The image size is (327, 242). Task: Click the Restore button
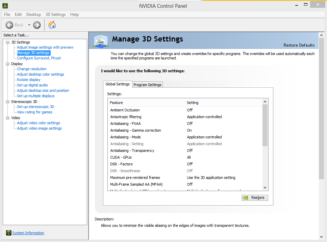[x=255, y=197]
